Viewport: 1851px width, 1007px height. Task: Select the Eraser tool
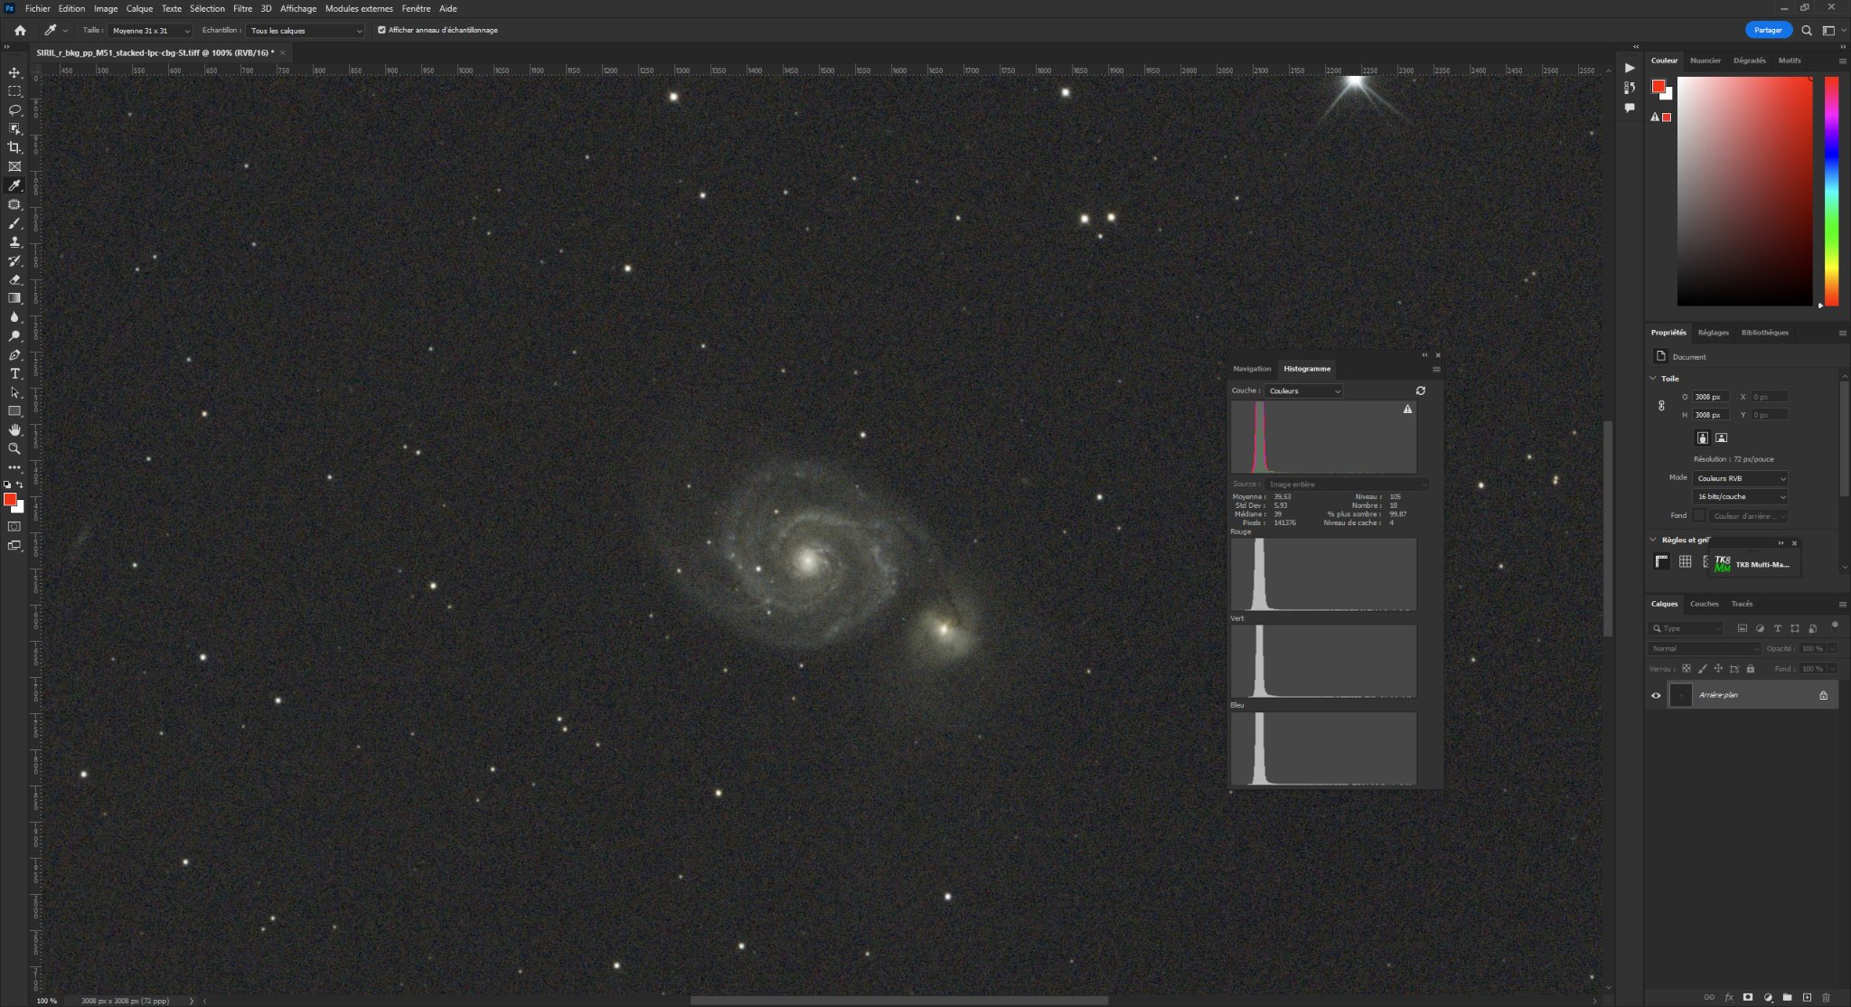pyautogui.click(x=14, y=279)
